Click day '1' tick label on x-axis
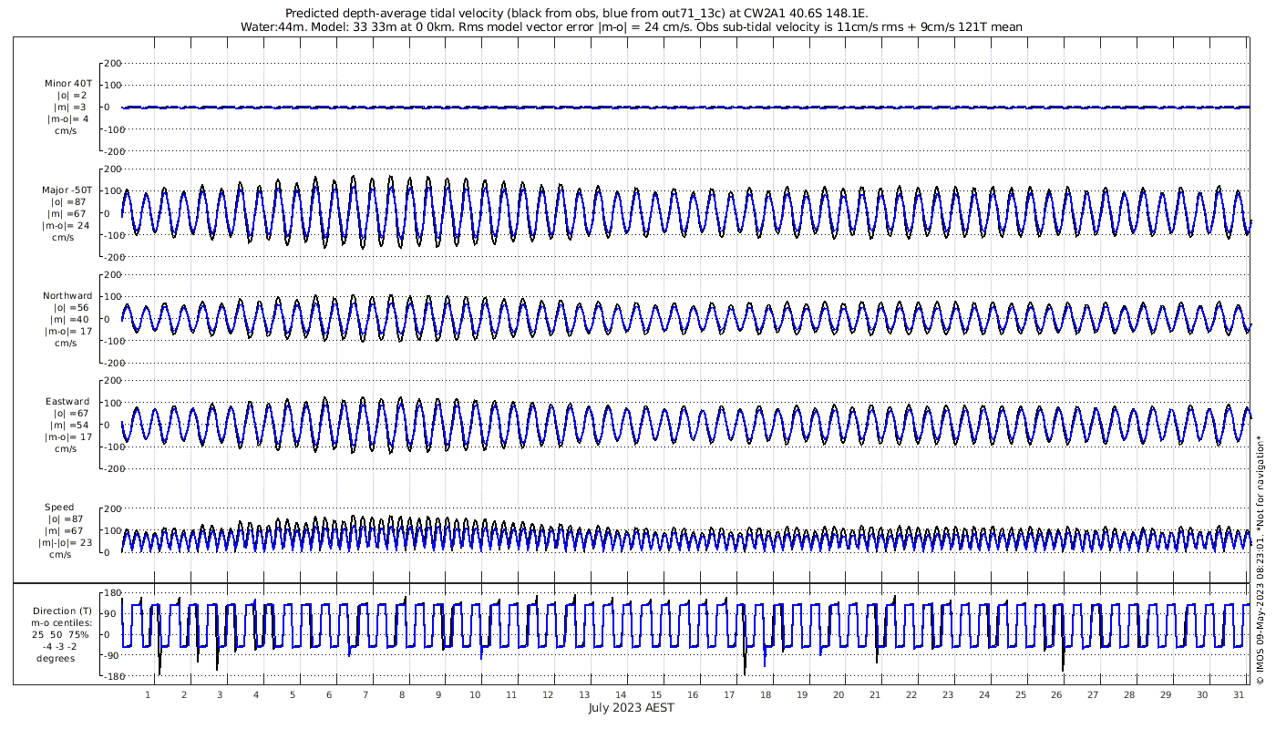The width and height of the screenshot is (1276, 729). tap(148, 695)
